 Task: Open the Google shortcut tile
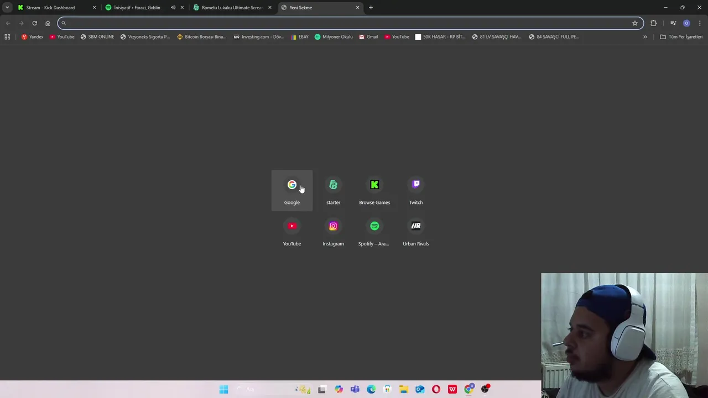[292, 191]
